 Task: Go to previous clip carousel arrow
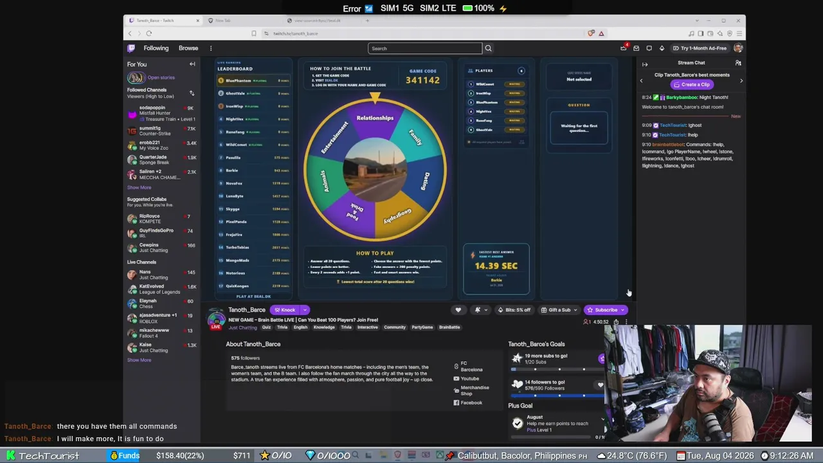(x=641, y=81)
